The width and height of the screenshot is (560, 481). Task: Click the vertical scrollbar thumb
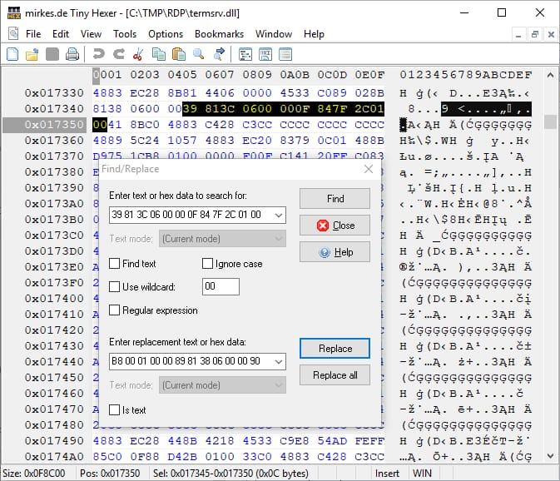(550, 122)
